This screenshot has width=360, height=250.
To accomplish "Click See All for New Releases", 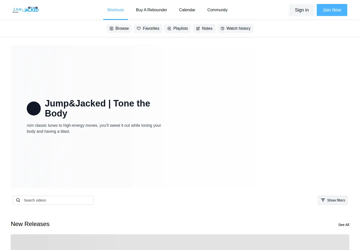I will (344, 225).
